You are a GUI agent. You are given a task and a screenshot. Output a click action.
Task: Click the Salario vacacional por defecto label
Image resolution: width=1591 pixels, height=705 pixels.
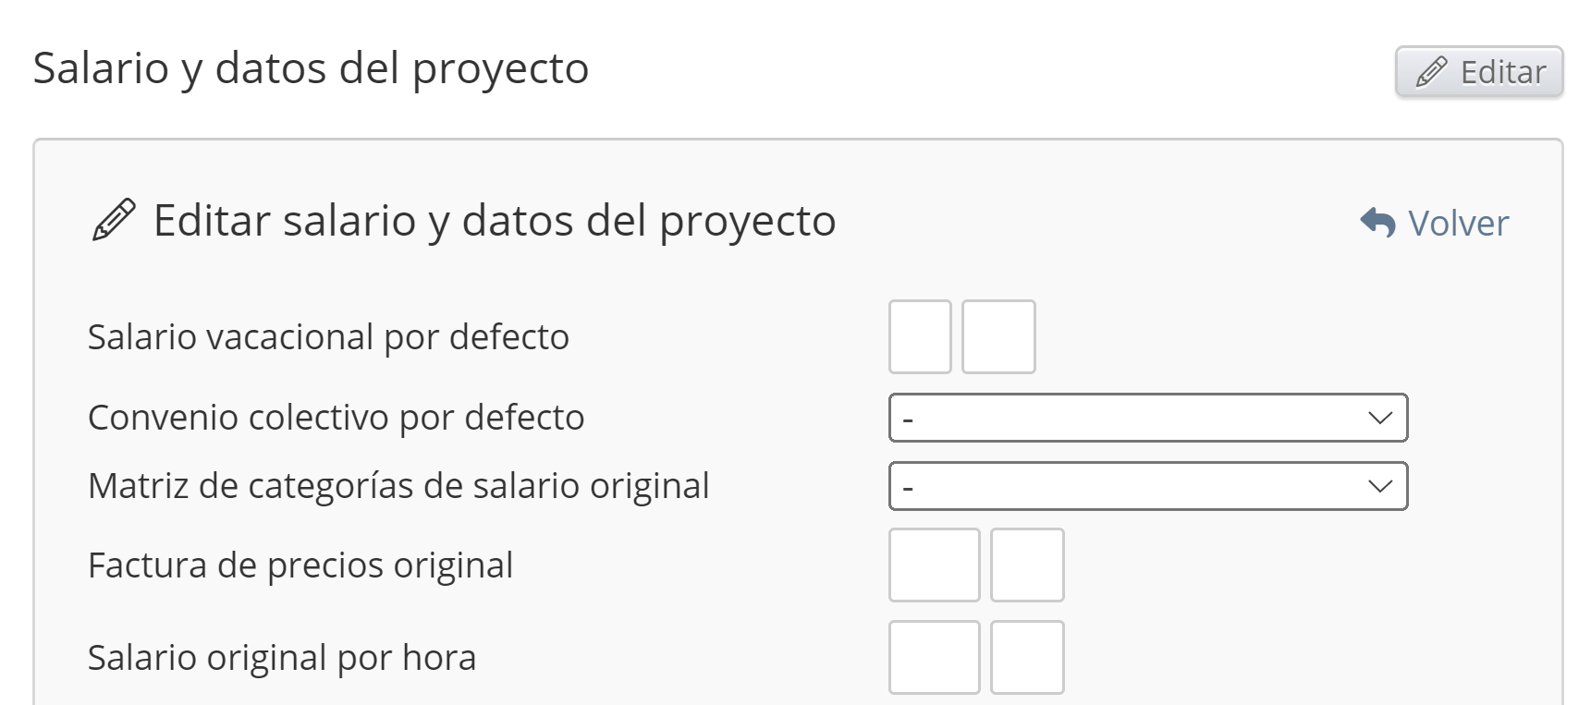(x=328, y=337)
